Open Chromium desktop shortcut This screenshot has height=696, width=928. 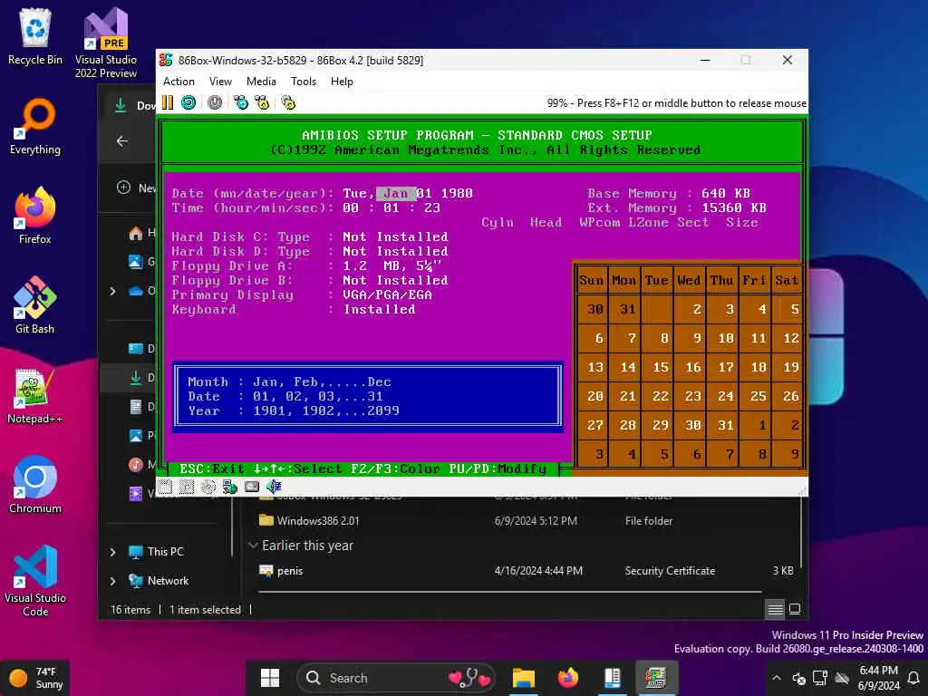click(35, 485)
